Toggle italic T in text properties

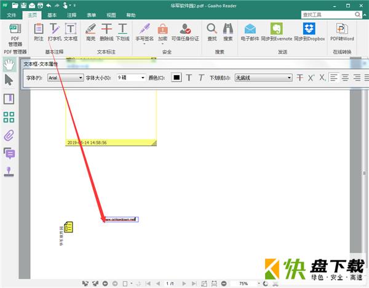[201, 78]
